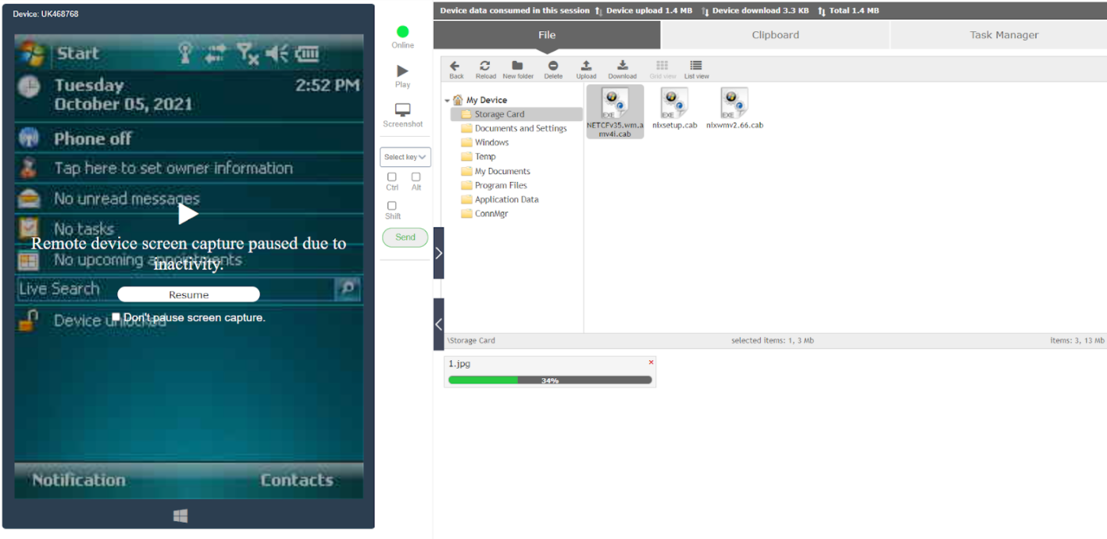
Task: Click the device connectivity arrows icon
Action: tap(215, 54)
